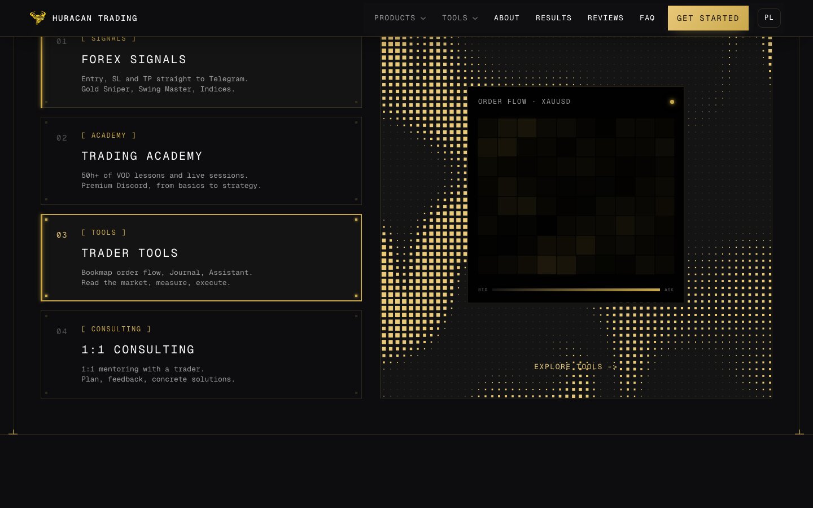Screen dimensions: 813x508
Task: Click the Order Flow · XAUUSD title
Action: pos(524,102)
